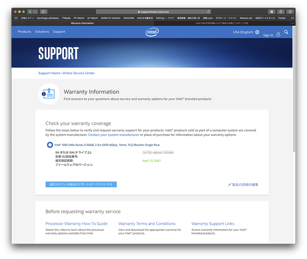Screen dimensions: 307x259
Task: Open hermitage akihabara bookmark
Action: pyautogui.click(x=48, y=18)
